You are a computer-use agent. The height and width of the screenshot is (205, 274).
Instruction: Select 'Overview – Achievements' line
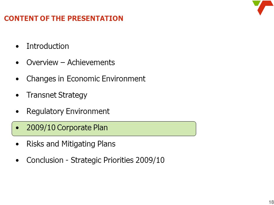point(71,63)
